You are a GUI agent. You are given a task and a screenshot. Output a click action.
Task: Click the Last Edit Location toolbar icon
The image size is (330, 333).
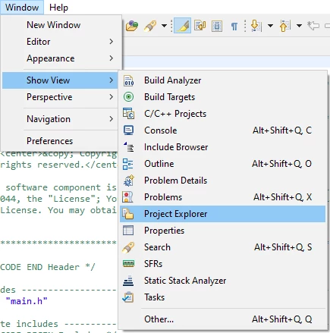pyautogui.click(x=313, y=26)
